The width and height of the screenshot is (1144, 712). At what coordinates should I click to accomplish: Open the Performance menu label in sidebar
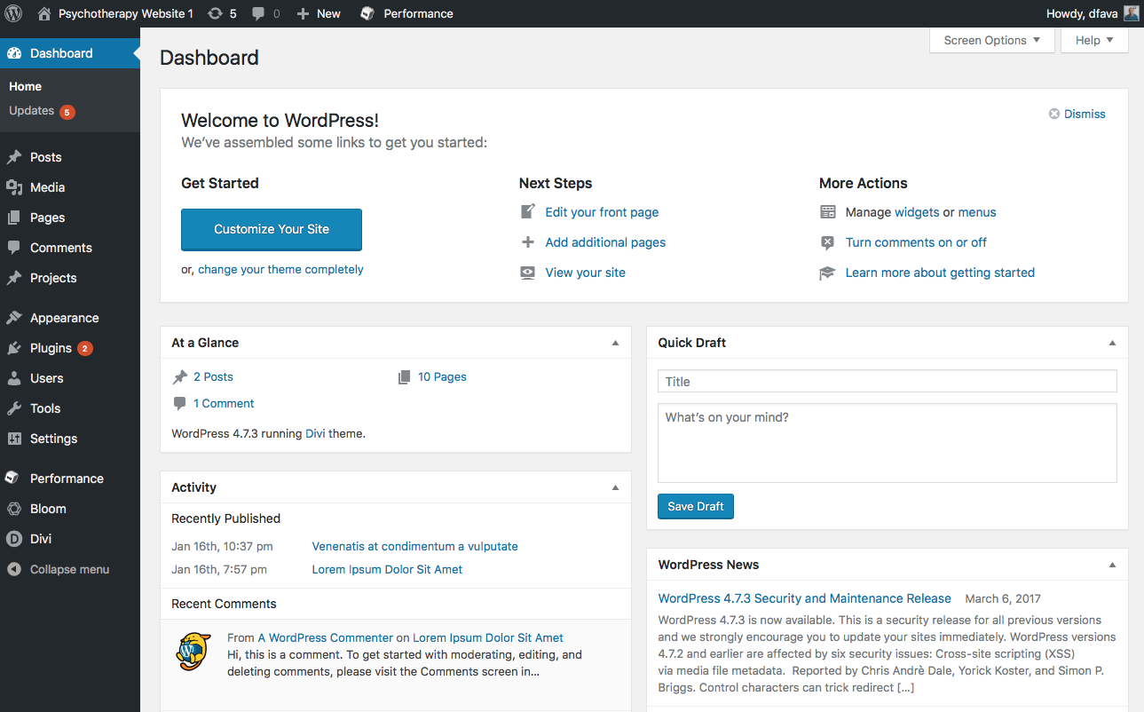tap(67, 479)
